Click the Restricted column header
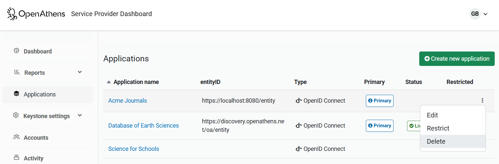This screenshot has width=499, height=164. (x=460, y=82)
